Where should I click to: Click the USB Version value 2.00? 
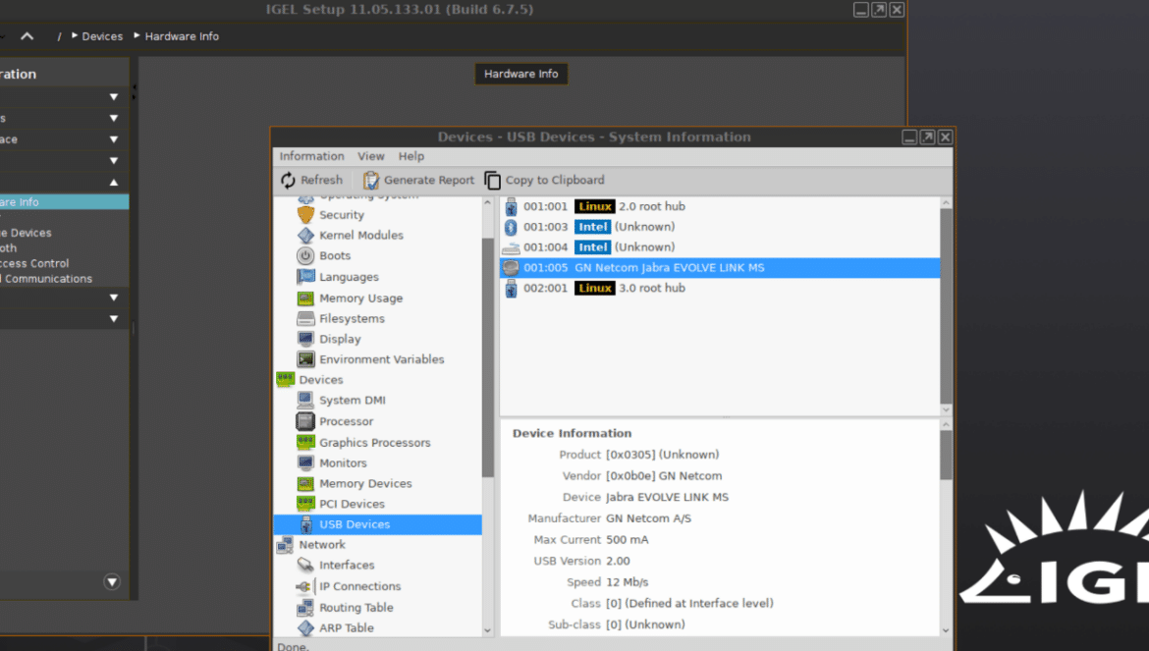618,561
